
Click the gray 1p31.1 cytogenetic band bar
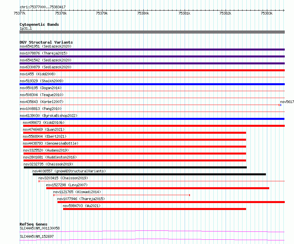pos(152,32)
